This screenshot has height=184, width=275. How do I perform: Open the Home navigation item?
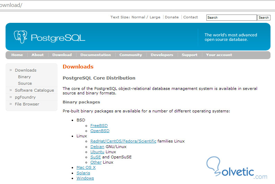(17, 55)
